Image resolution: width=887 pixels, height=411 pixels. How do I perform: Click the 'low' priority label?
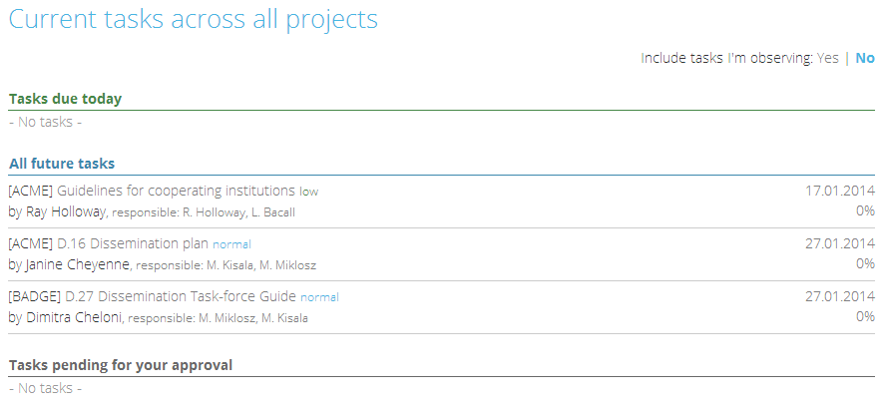(x=309, y=192)
